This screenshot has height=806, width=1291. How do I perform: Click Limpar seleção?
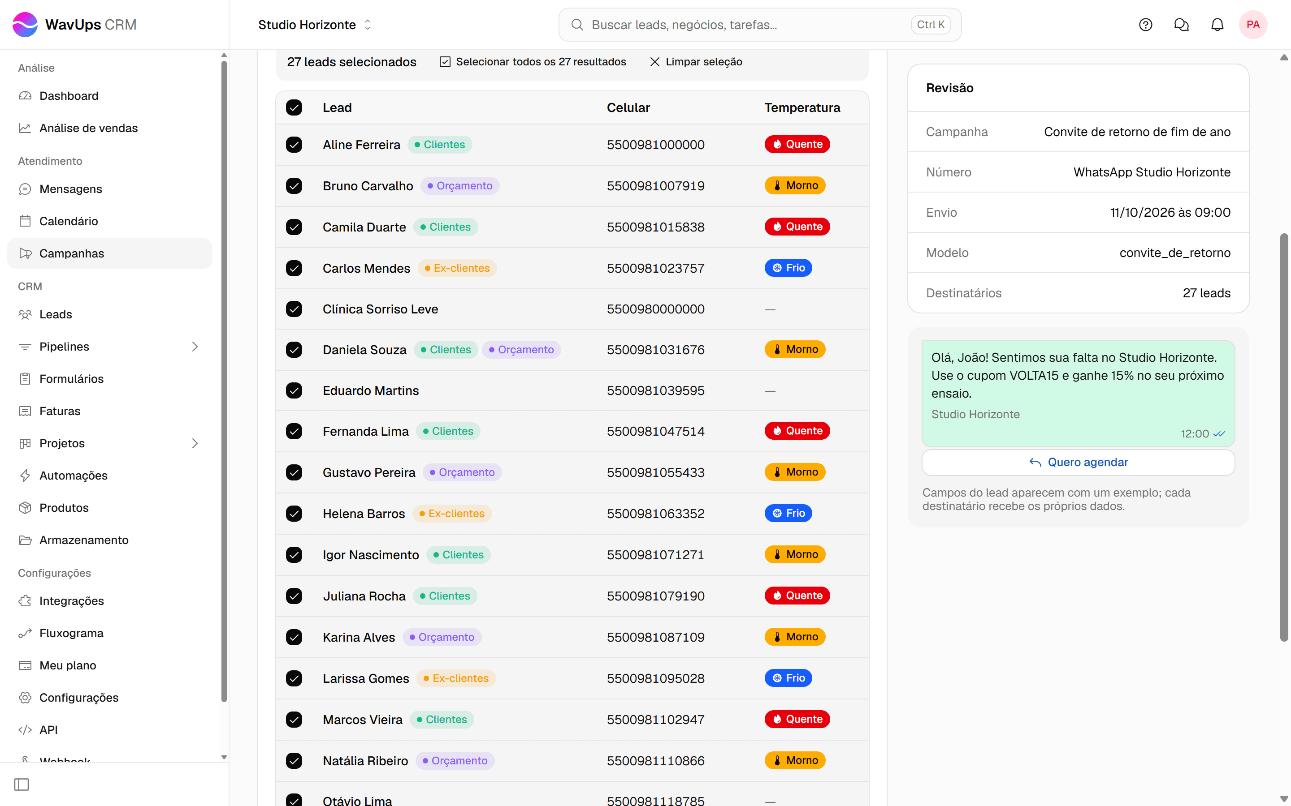coord(696,62)
